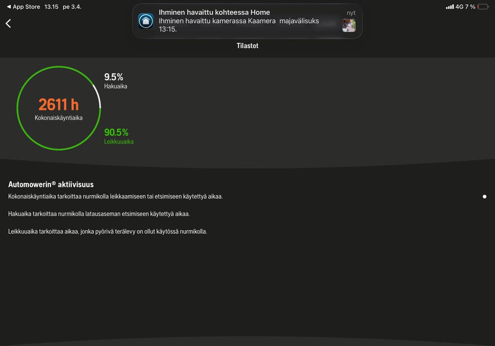Tap the battery indicator icon
The image size is (495, 346).
(x=483, y=7)
